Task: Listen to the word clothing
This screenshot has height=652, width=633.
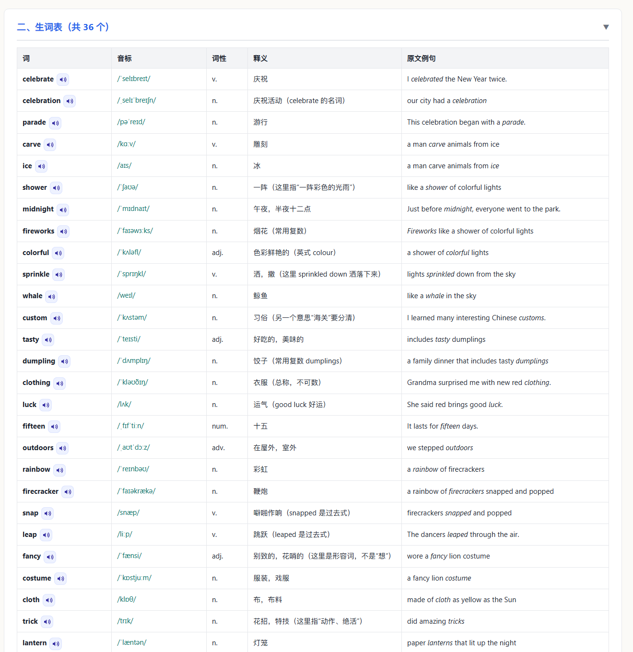Action: (59, 384)
